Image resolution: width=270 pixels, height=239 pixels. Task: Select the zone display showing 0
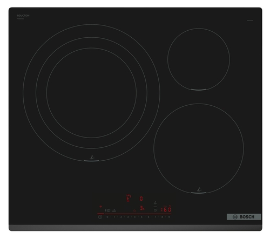coord(141,199)
